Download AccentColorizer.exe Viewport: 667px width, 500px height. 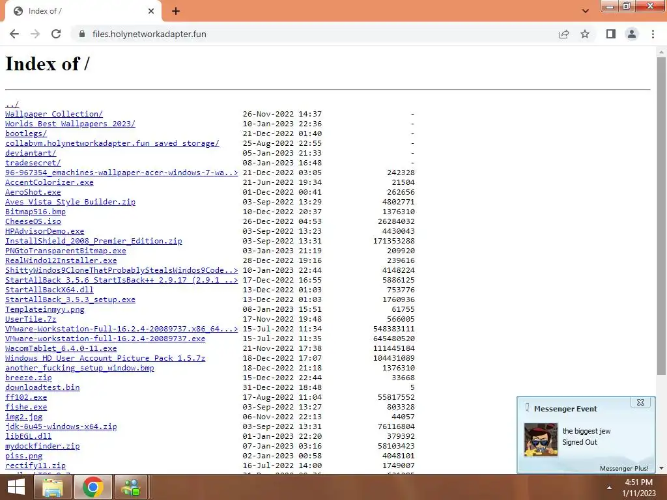(50, 182)
